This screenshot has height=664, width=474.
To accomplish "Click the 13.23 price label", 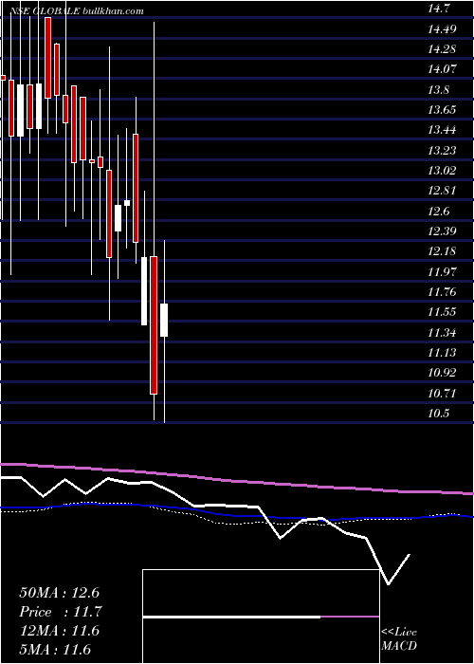I will [x=442, y=150].
